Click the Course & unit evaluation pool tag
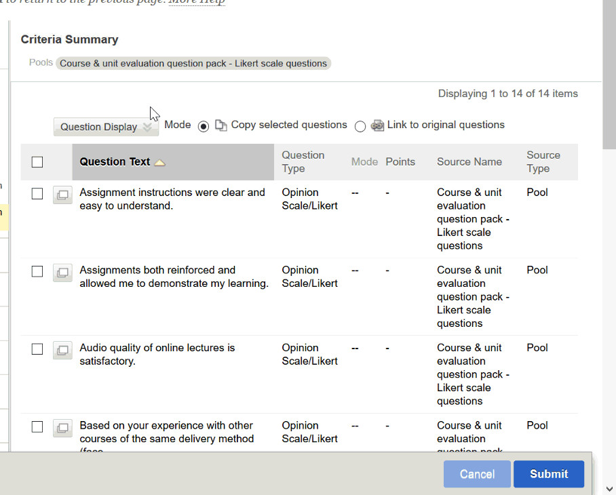The image size is (616, 495). click(193, 64)
